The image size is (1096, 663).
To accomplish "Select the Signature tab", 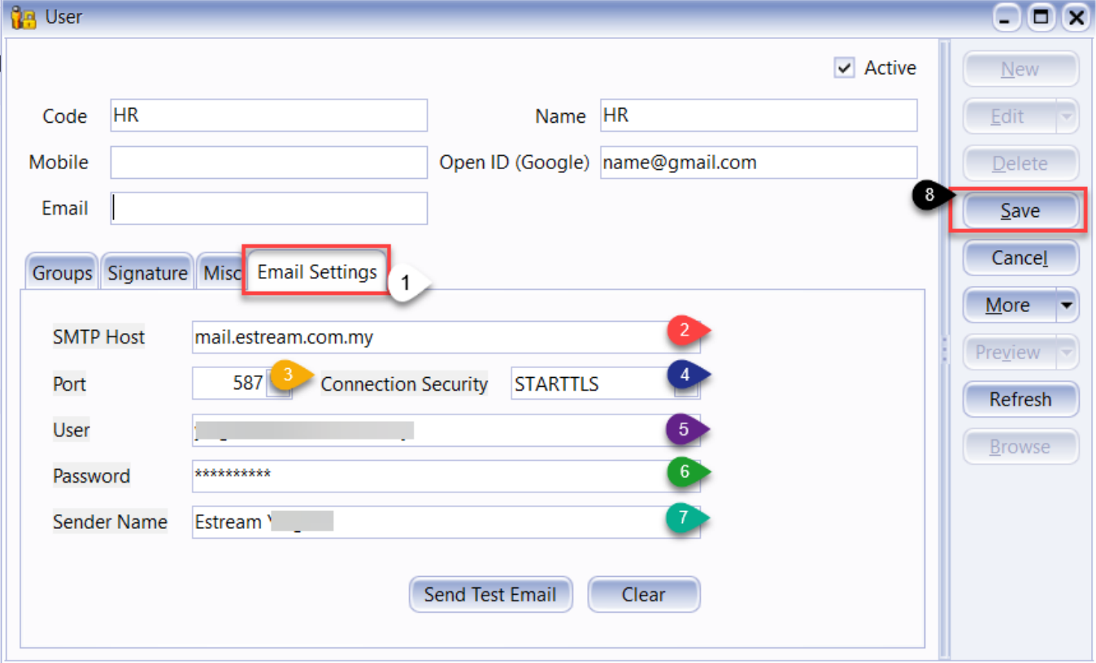I will click(147, 274).
